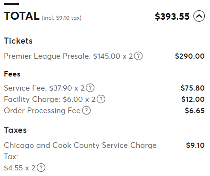Collapse the total price breakdown chevron

coord(199,16)
